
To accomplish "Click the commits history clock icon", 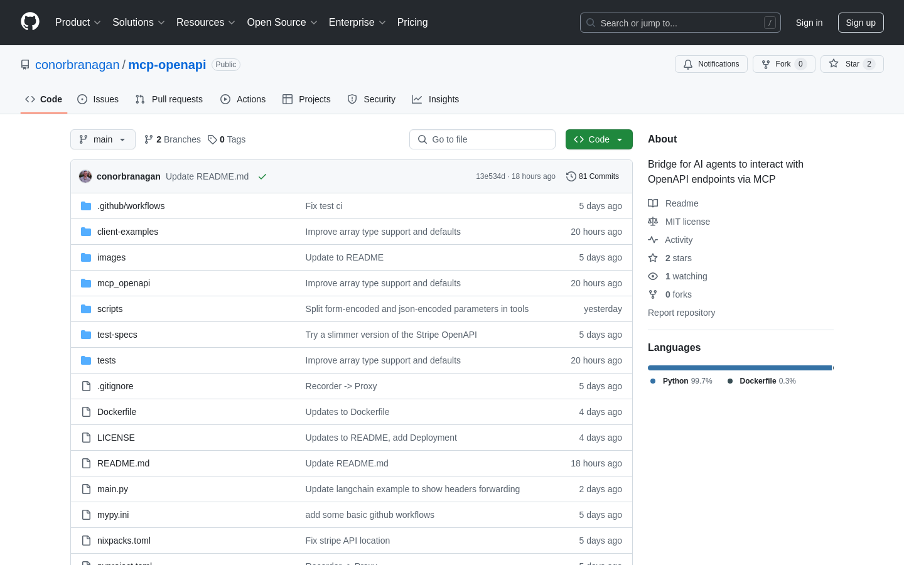I will click(571, 176).
